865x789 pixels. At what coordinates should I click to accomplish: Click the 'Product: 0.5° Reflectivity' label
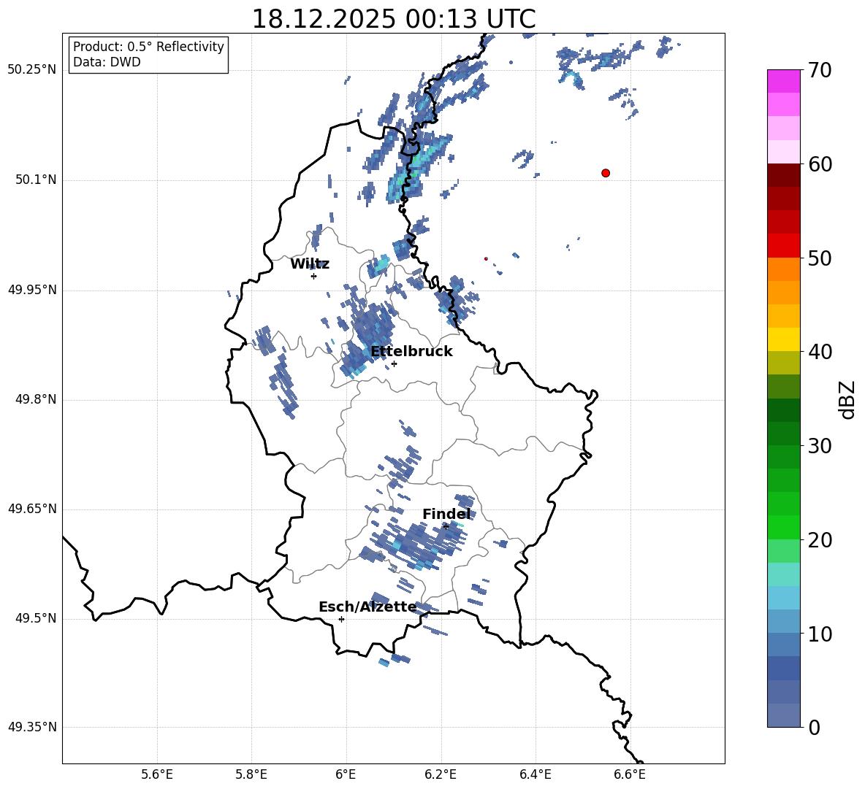coord(148,47)
